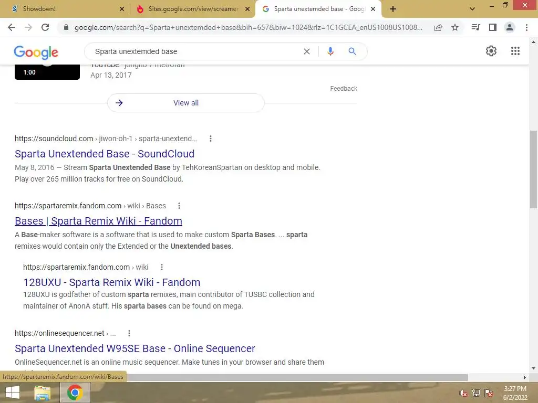Open Action Center flag tray icon
Image resolution: width=538 pixels, height=403 pixels.
point(489,393)
